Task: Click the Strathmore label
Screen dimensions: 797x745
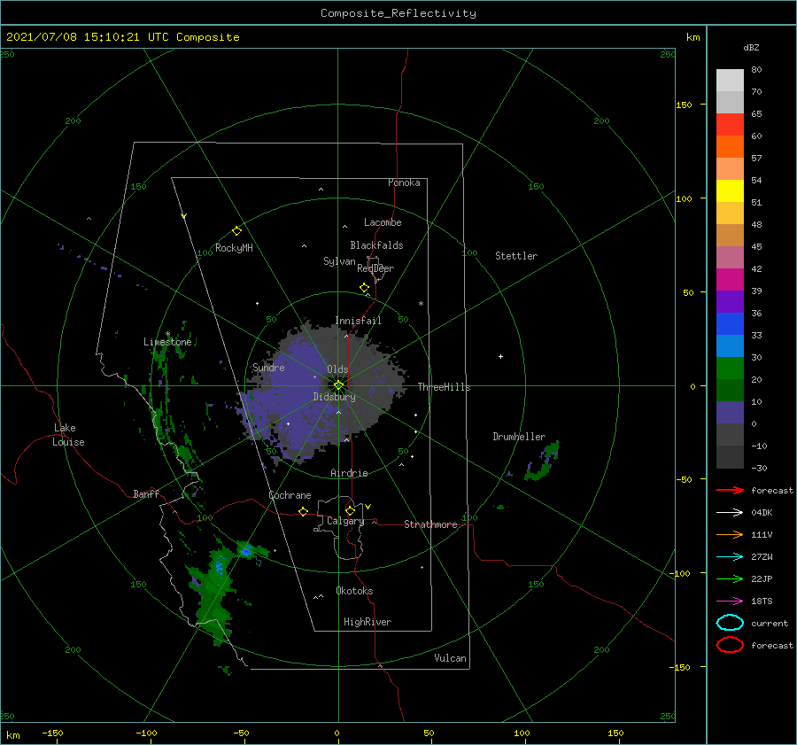Action: 430,524
